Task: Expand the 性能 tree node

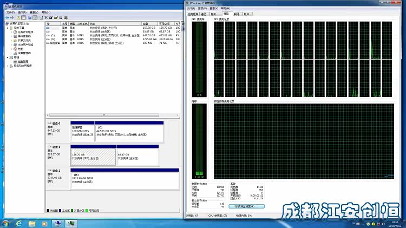Action: coord(11,49)
